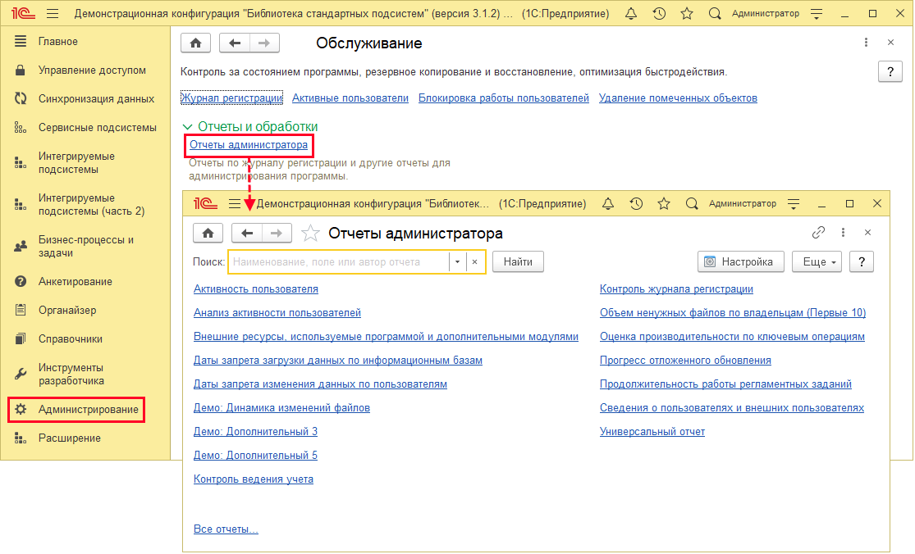Open Анализ активности пользователей report
The width and height of the screenshot is (915, 554).
pyautogui.click(x=277, y=313)
